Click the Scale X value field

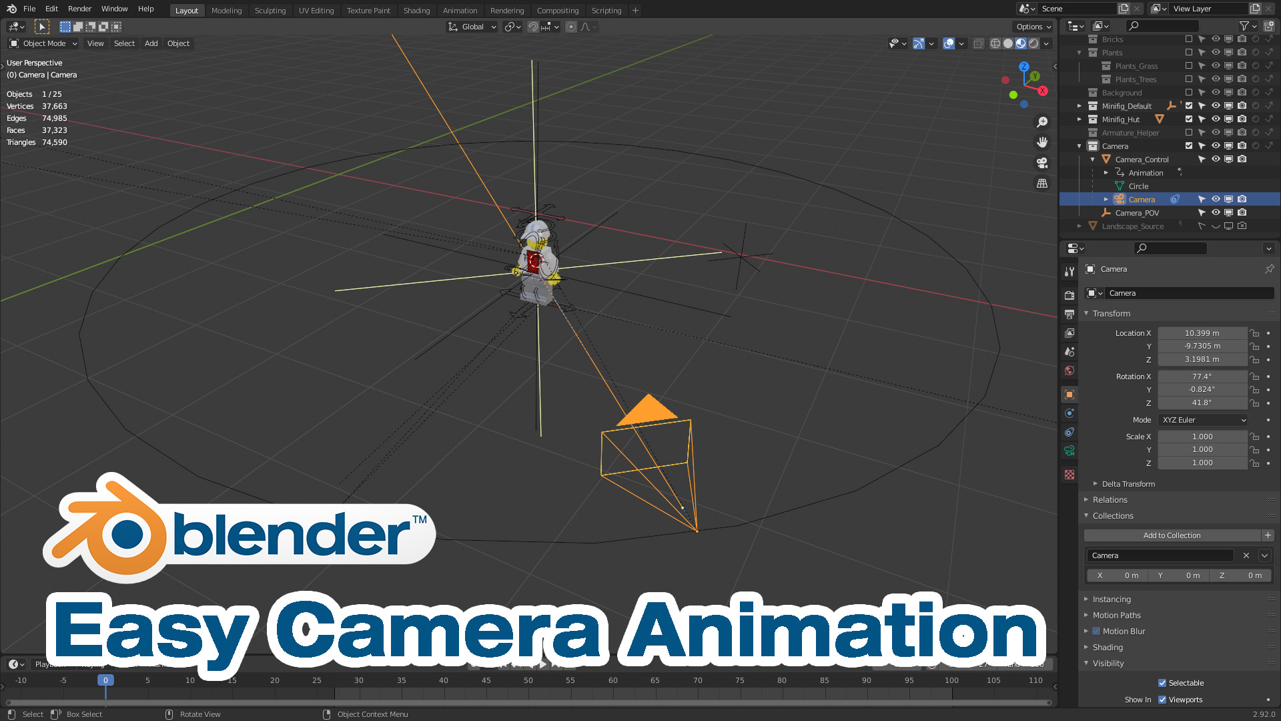coord(1202,437)
